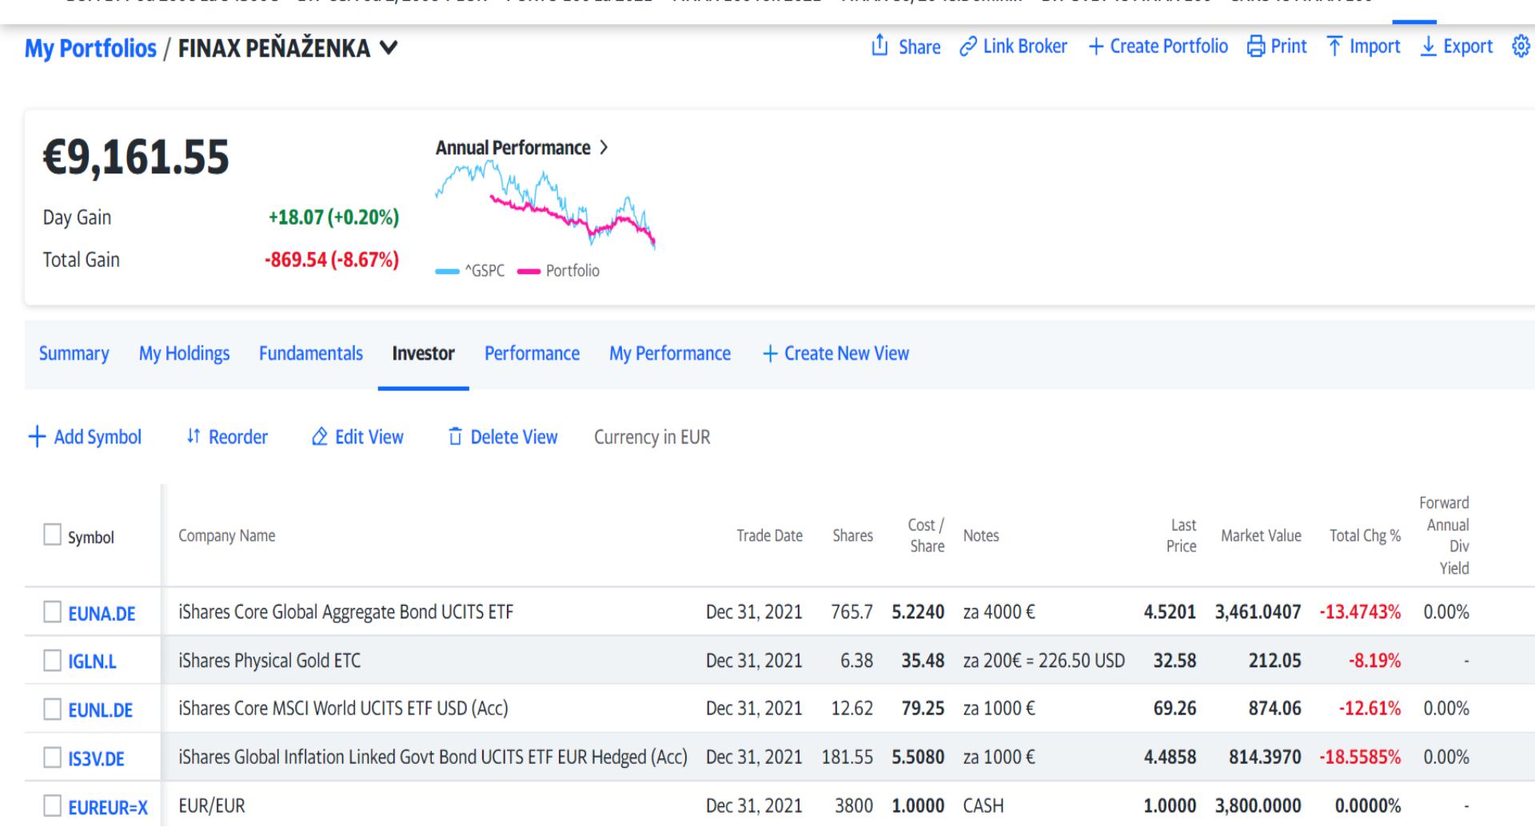Expand the FINAX PEŇAŽENKA portfolio dropdown
The height and width of the screenshot is (831, 1535).
pos(389,48)
